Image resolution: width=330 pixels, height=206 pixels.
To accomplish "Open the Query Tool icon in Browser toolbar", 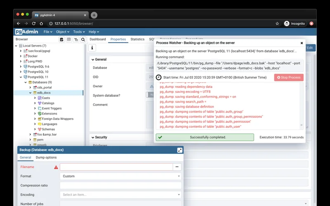I will [x=61, y=39].
